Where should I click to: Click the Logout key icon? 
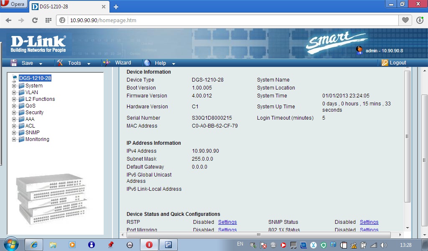(385, 63)
